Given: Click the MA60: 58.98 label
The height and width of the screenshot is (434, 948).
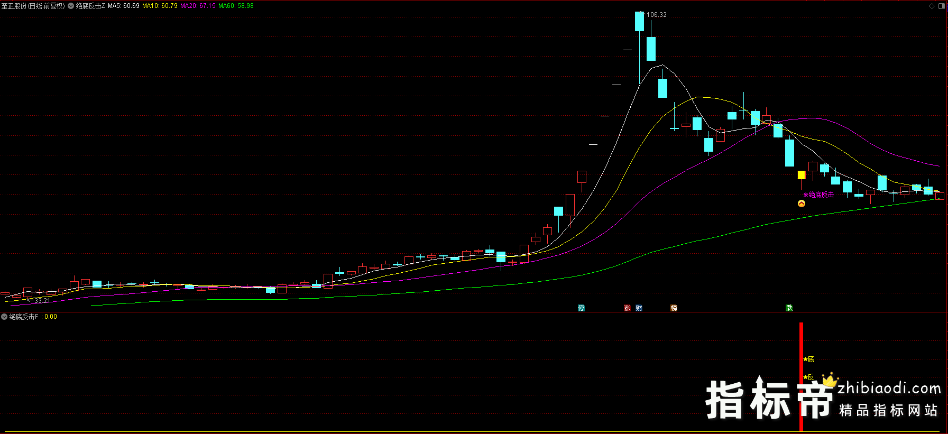Looking at the screenshot, I should 236,6.
